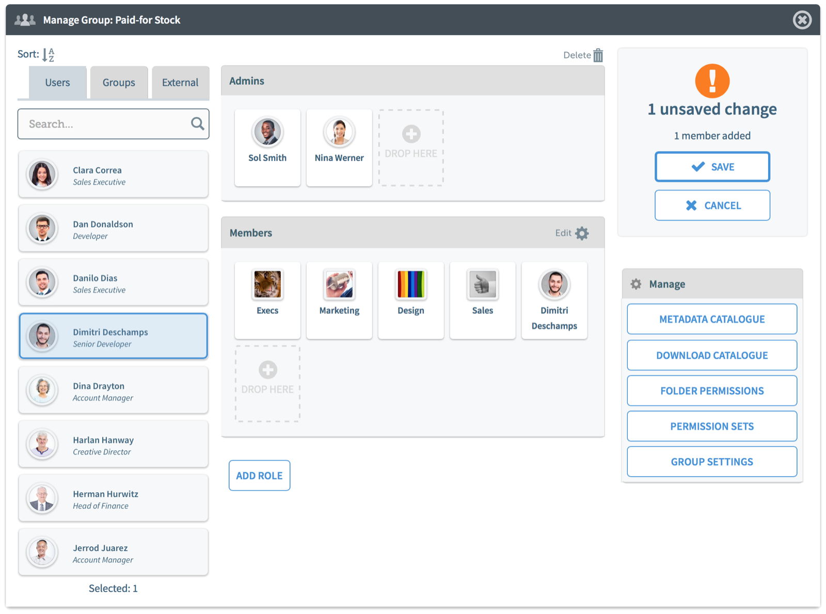
Task: Open Folder Permissions
Action: (x=712, y=391)
